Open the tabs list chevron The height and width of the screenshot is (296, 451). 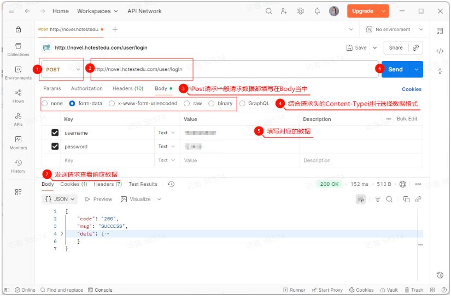point(351,29)
